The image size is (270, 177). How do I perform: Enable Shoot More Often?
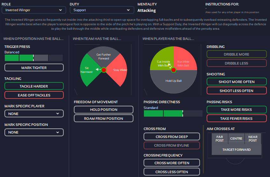click(x=237, y=81)
